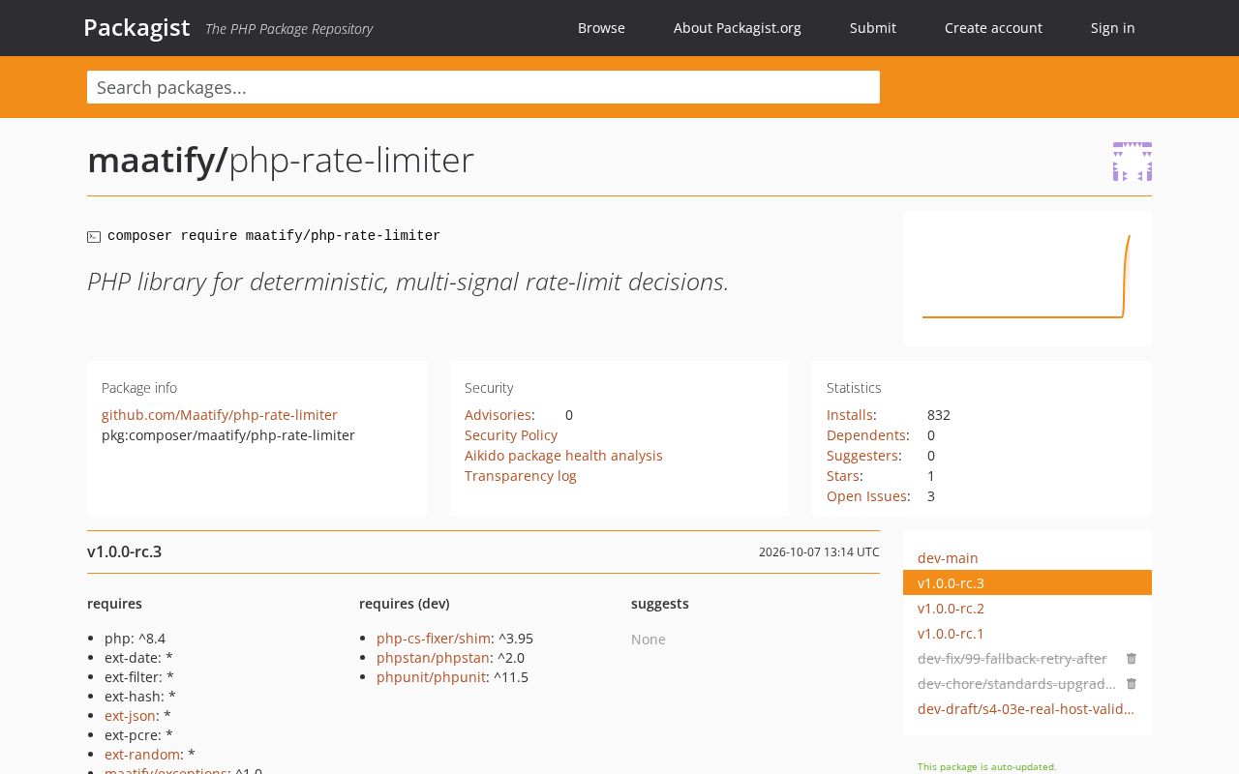
Task: Focus the Search packages field
Action: (x=483, y=87)
